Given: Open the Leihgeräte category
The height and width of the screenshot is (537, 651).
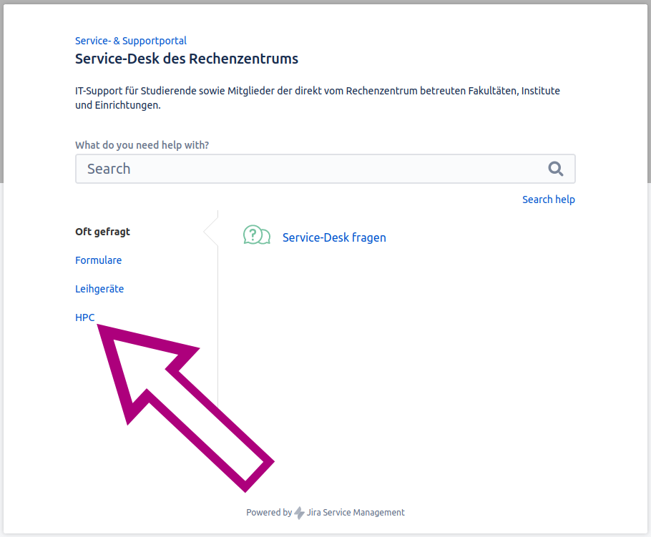Looking at the screenshot, I should [x=99, y=289].
